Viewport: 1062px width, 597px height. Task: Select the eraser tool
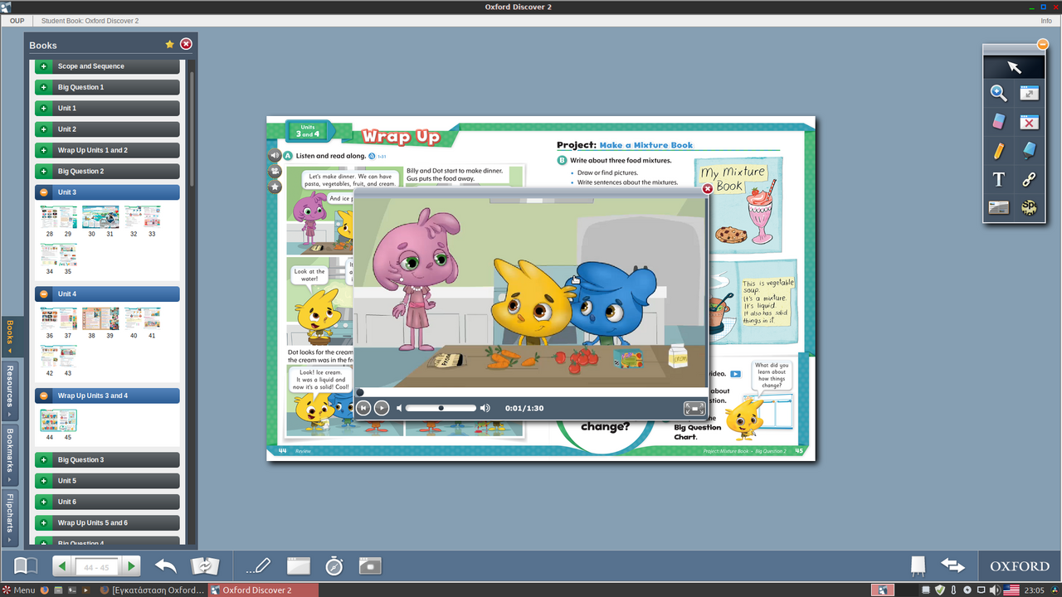[999, 122]
